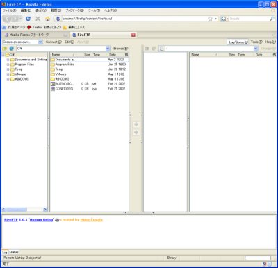The height and width of the screenshot is (268, 278).
Task: Bookmark this page with the star icon
Action: tap(210, 19)
